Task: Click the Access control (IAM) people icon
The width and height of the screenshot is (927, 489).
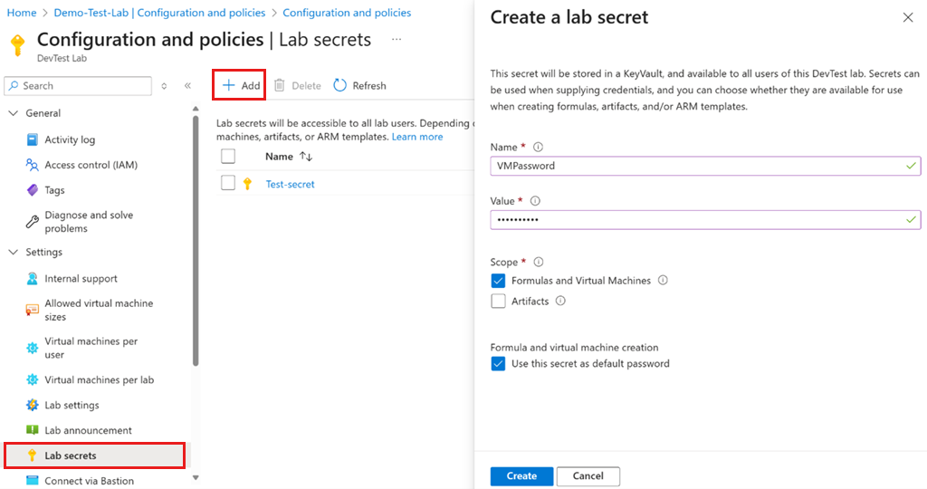Action: pos(33,165)
